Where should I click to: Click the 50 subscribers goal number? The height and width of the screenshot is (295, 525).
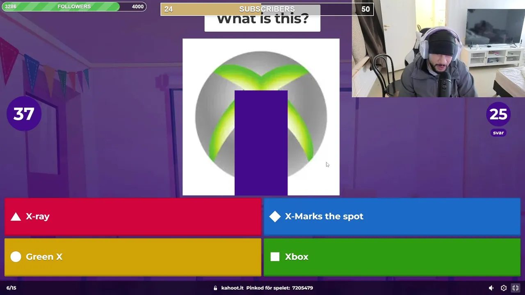(x=365, y=9)
